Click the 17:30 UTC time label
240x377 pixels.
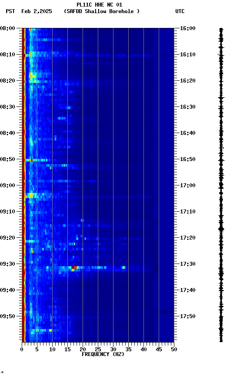click(x=187, y=264)
